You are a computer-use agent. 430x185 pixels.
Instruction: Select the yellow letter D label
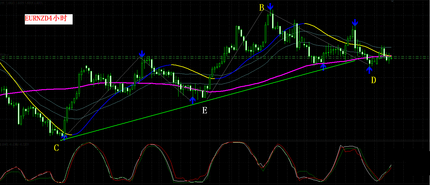374,80
